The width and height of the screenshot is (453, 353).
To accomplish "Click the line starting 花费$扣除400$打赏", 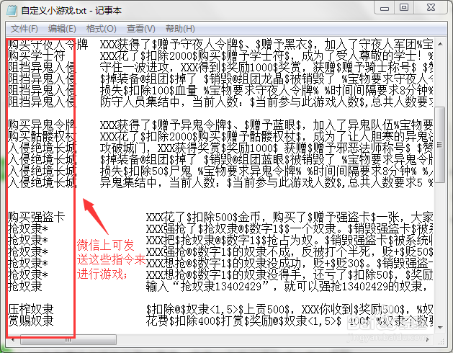I will point(290,321).
